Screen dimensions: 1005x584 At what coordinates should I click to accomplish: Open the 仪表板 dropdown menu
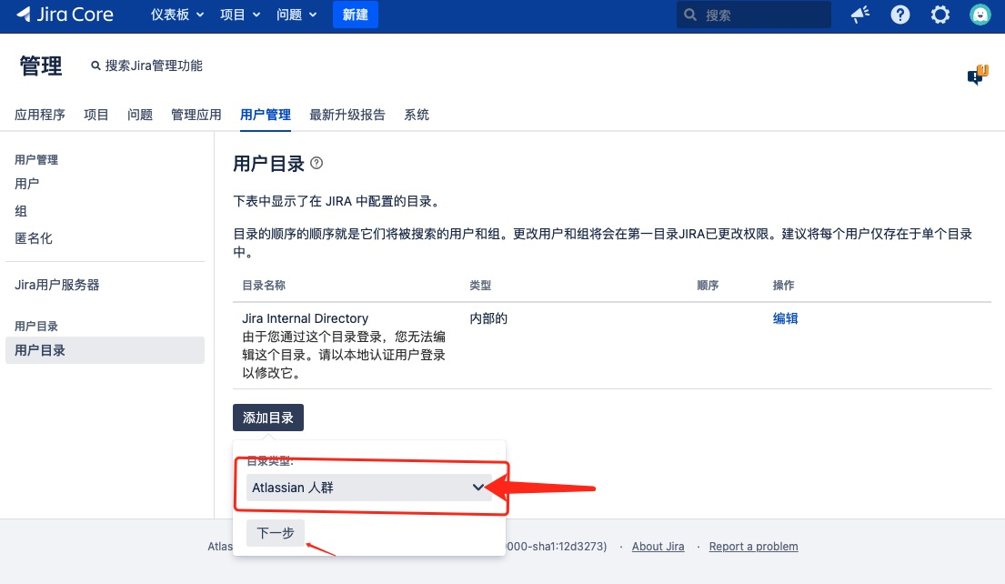pyautogui.click(x=177, y=15)
